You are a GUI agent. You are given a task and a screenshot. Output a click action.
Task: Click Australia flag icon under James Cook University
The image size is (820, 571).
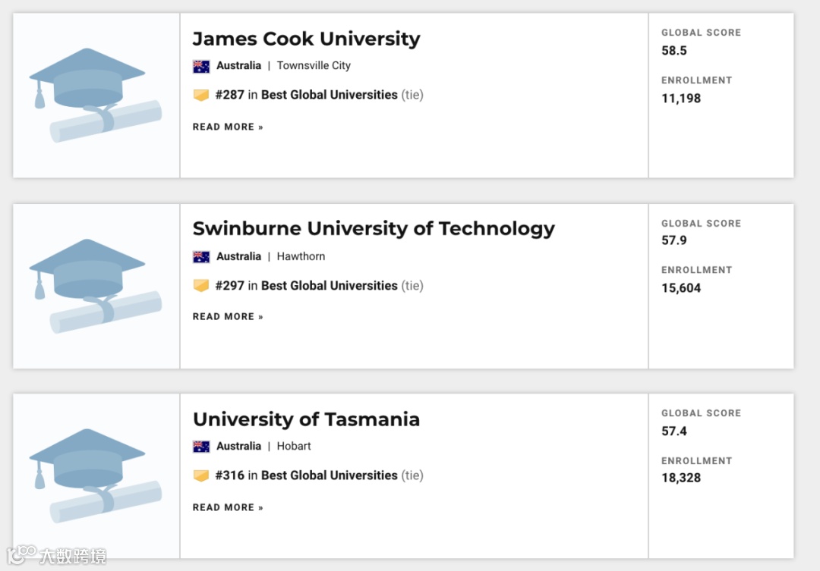201,66
